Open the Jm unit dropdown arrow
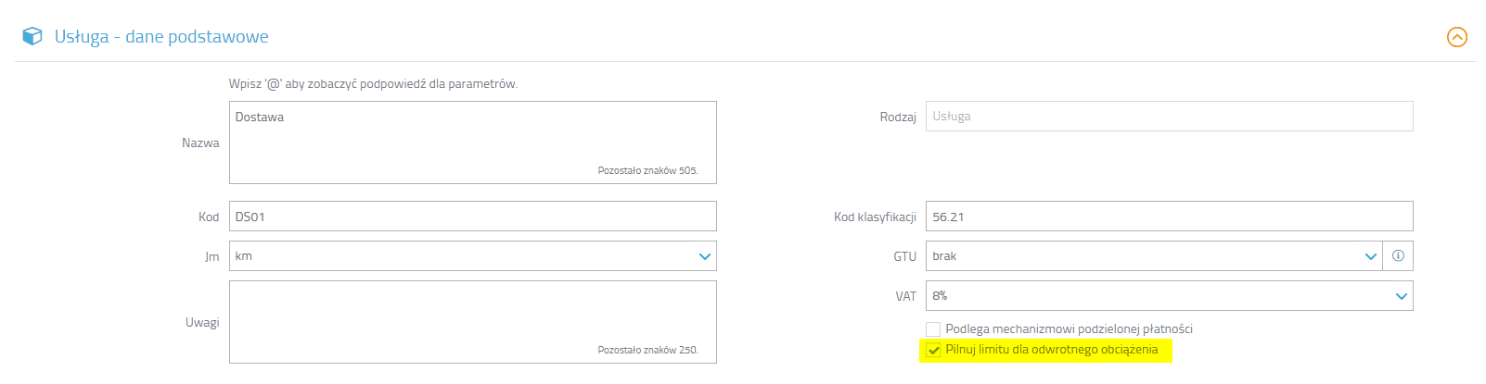The height and width of the screenshot is (384, 1486). 704,256
